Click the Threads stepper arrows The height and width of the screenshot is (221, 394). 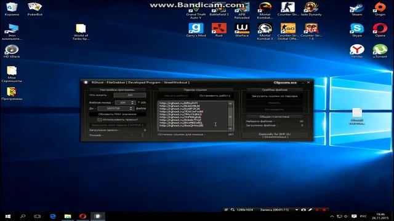point(142,135)
